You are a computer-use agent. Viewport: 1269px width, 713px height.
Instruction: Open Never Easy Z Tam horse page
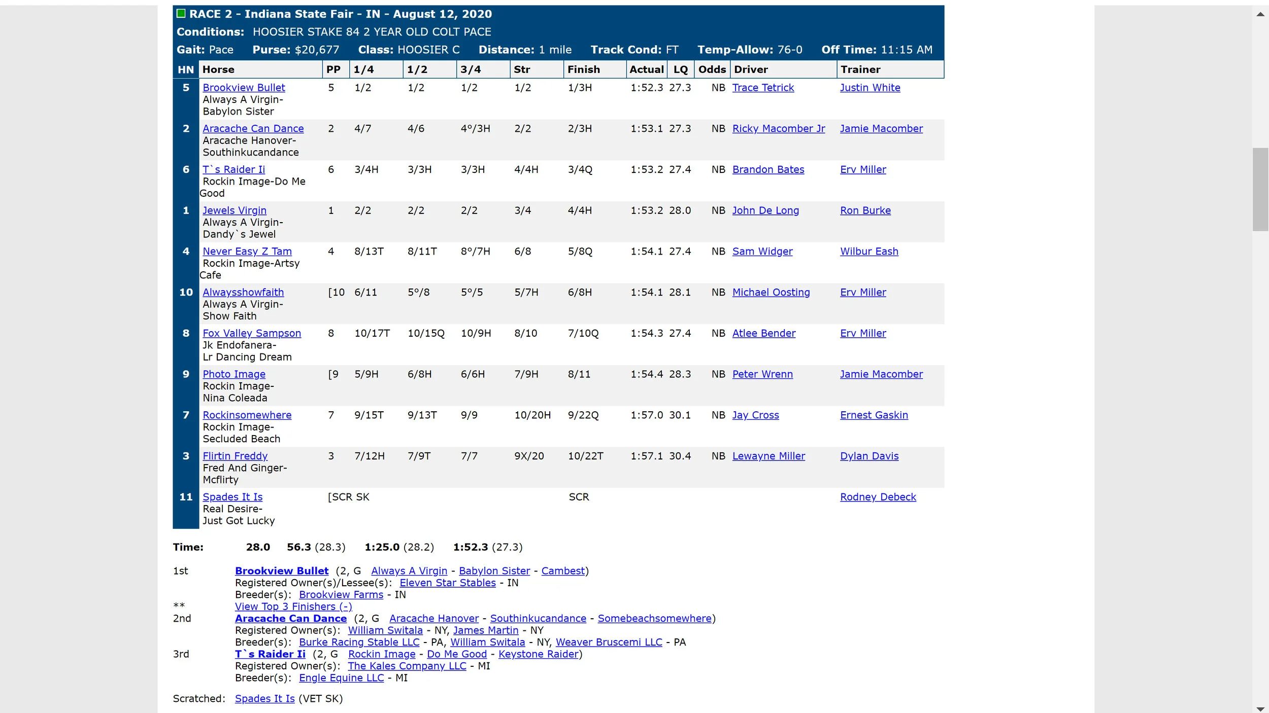click(247, 252)
